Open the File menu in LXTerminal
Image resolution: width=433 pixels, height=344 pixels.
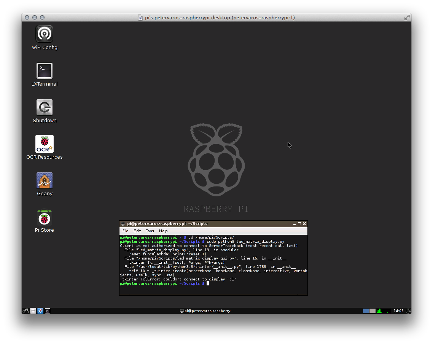[125, 231]
